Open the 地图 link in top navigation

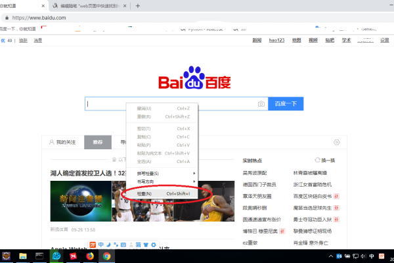[x=297, y=40]
